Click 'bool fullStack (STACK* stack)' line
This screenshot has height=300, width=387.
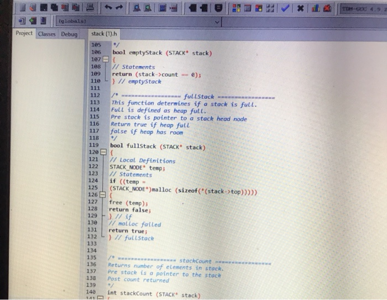pos(158,146)
